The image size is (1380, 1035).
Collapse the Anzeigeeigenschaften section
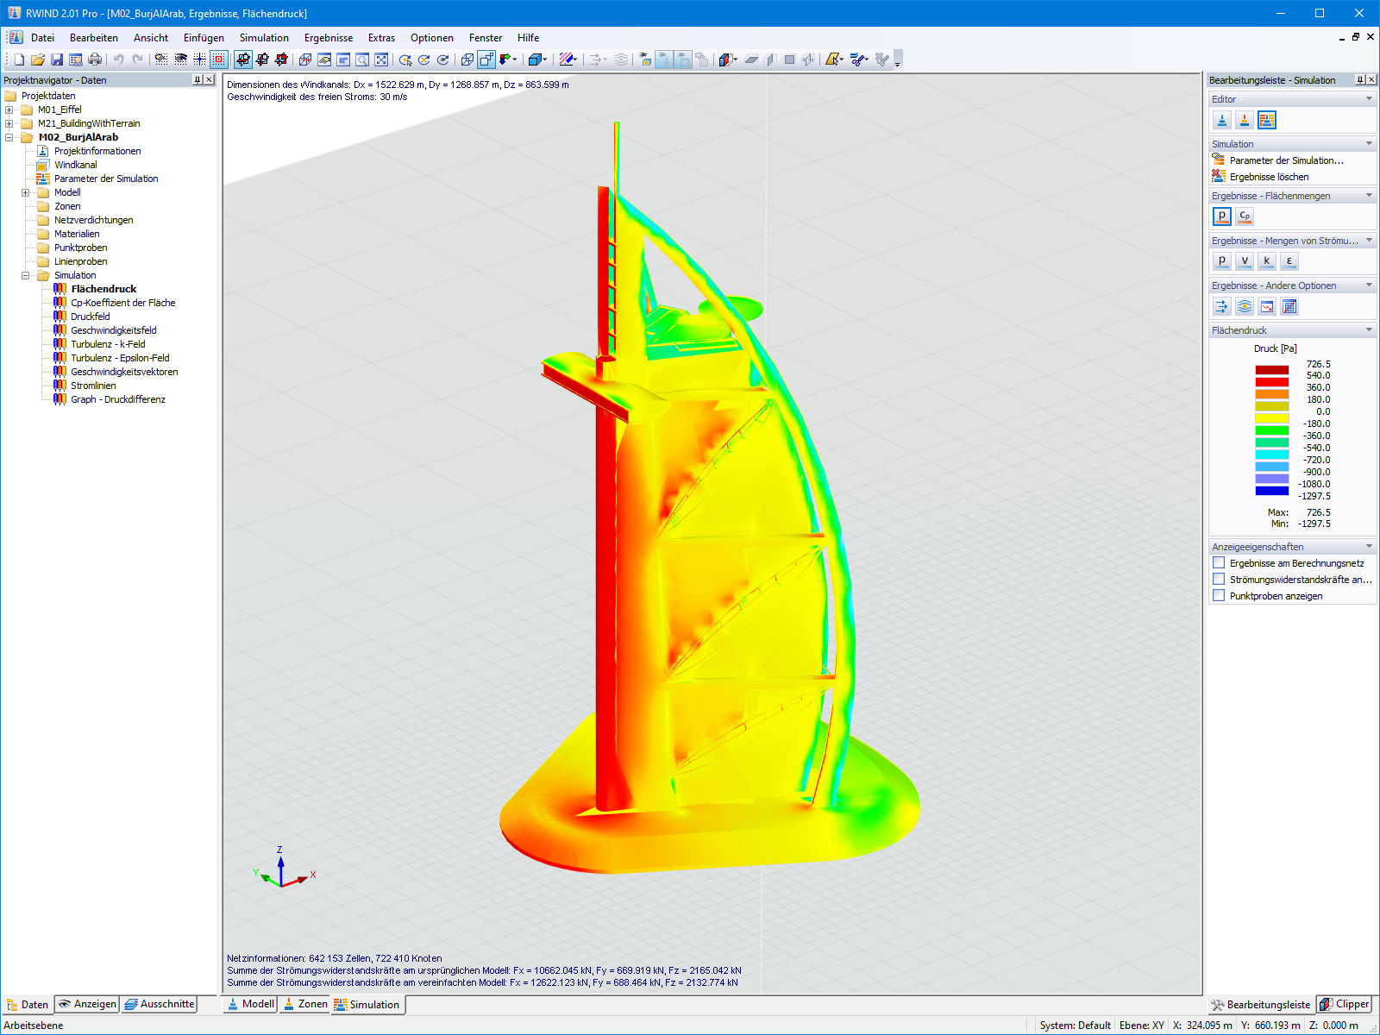click(x=1369, y=547)
